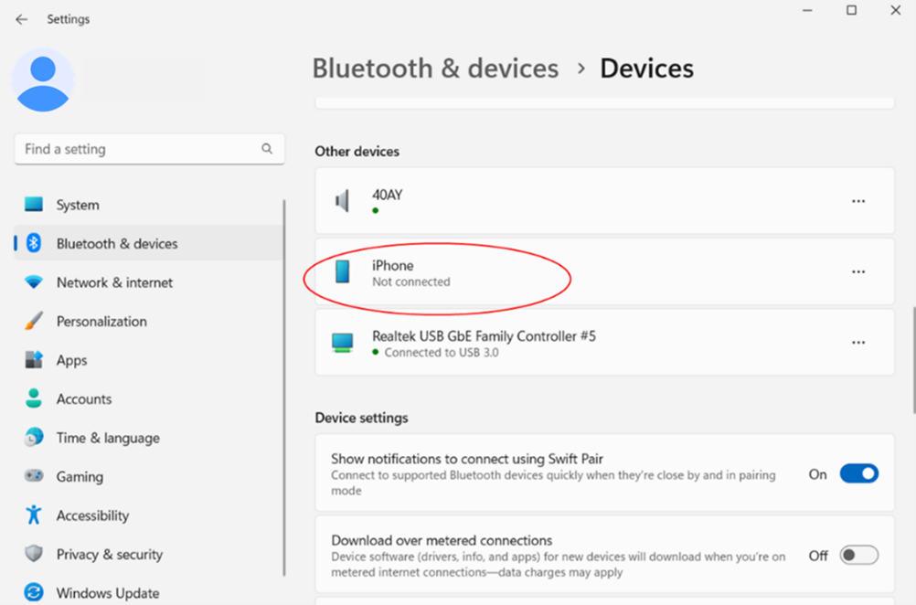This screenshot has height=605, width=916.
Task: Open more options for 40AY device
Action: 858,201
